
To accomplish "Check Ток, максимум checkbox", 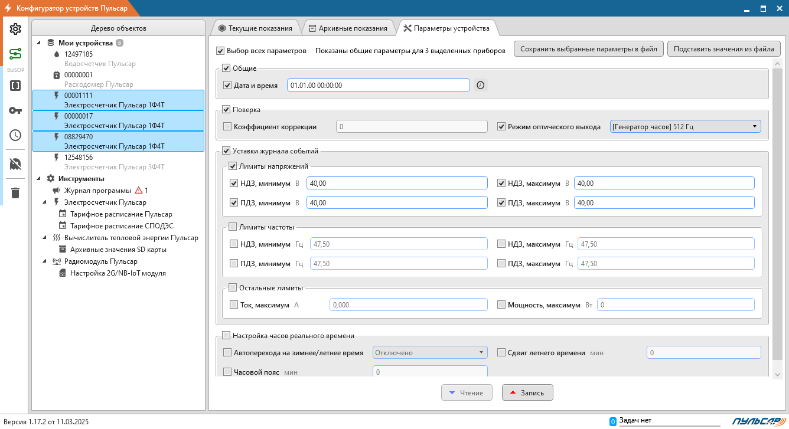I will (234, 305).
